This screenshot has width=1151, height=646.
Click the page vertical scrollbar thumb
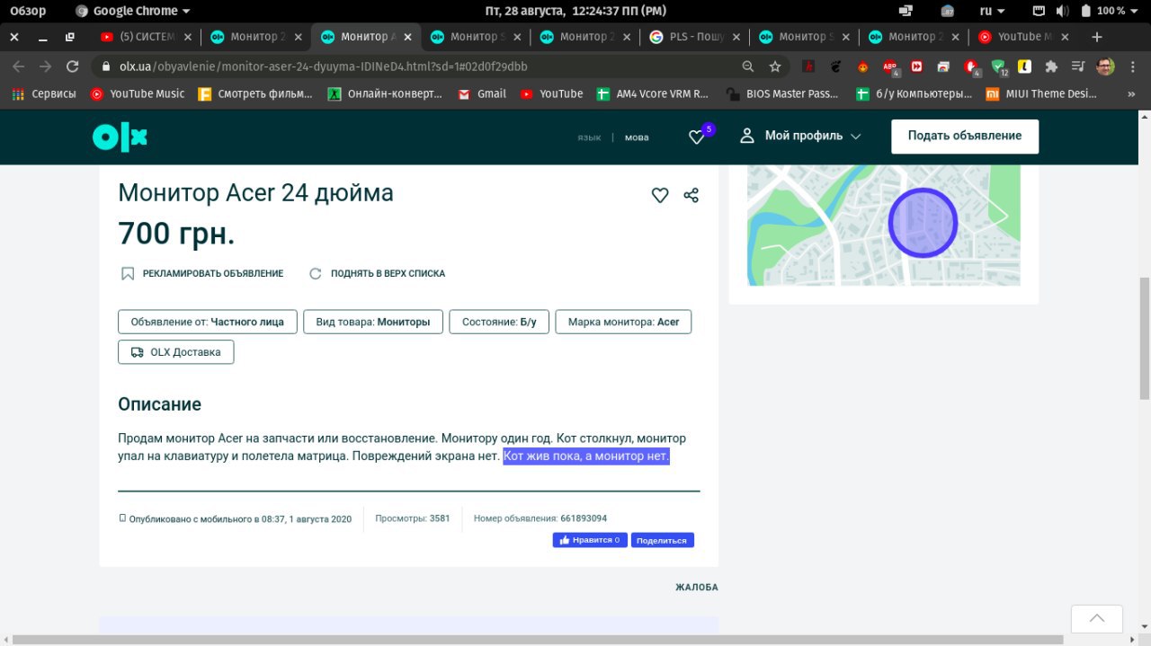(x=1144, y=337)
